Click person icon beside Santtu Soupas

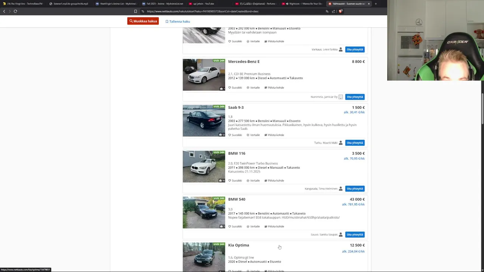(x=341, y=235)
